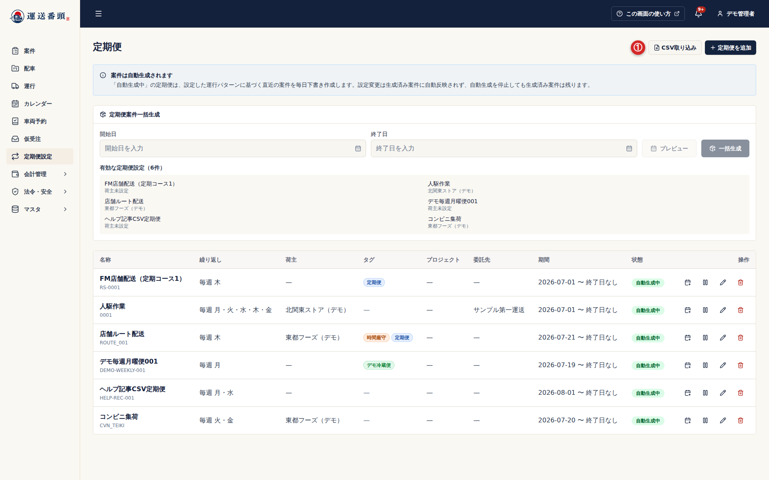Toggle the hamburger sidebar menu
This screenshot has height=480, width=769.
pyautogui.click(x=99, y=14)
